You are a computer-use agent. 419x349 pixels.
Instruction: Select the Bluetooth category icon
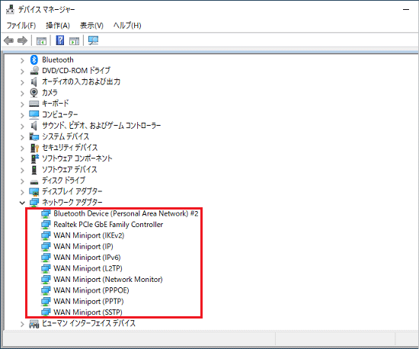pos(34,60)
